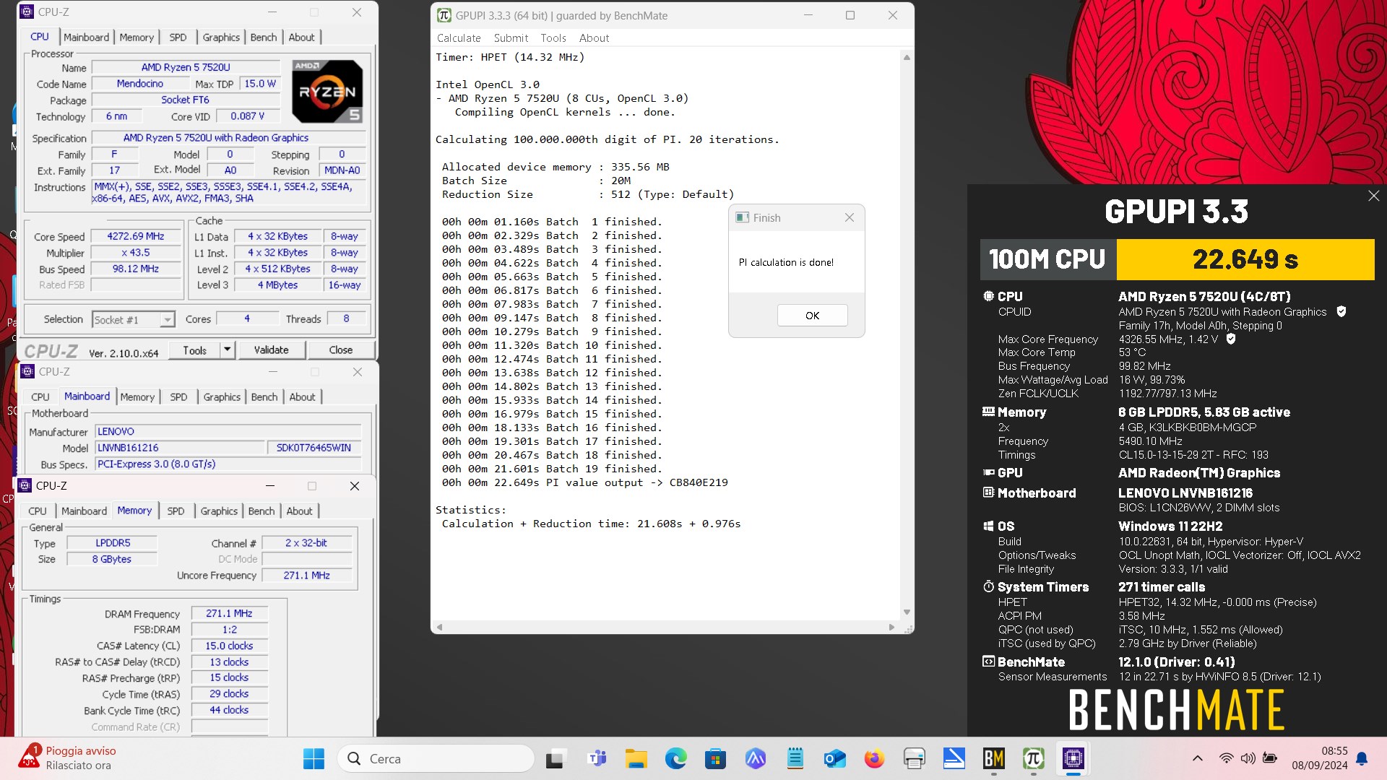Image resolution: width=1387 pixels, height=780 pixels.
Task: Open Outlook from the taskbar
Action: (x=835, y=759)
